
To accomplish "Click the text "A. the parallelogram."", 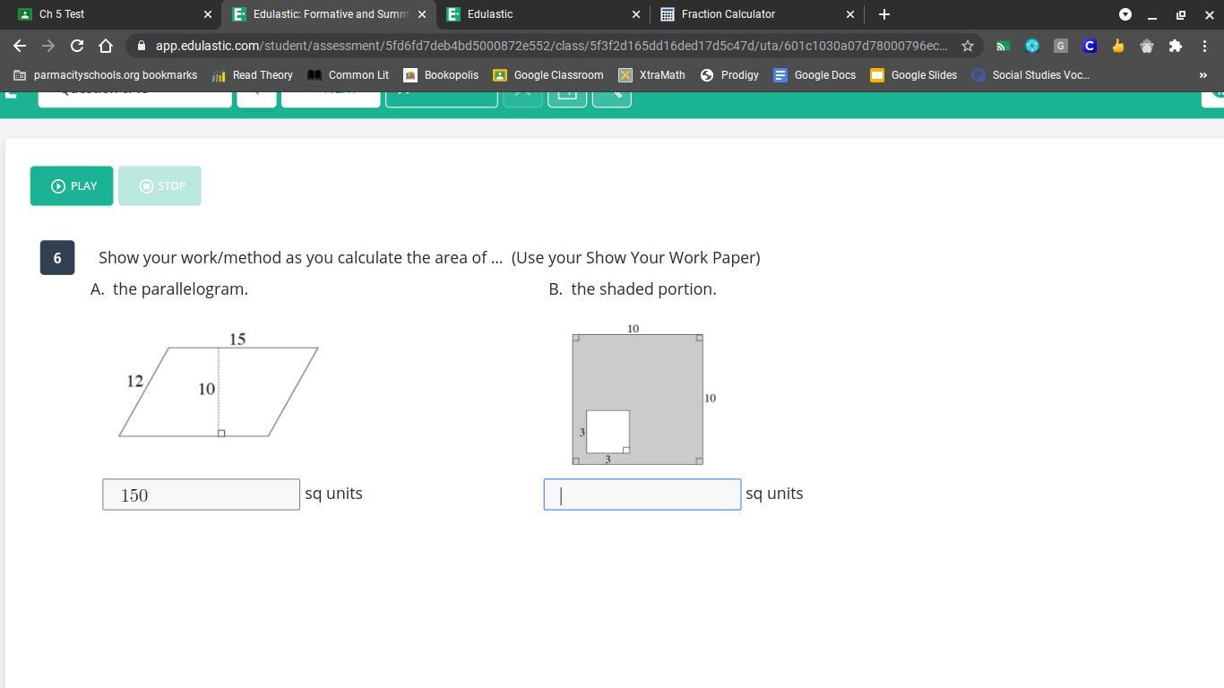I will click(169, 288).
